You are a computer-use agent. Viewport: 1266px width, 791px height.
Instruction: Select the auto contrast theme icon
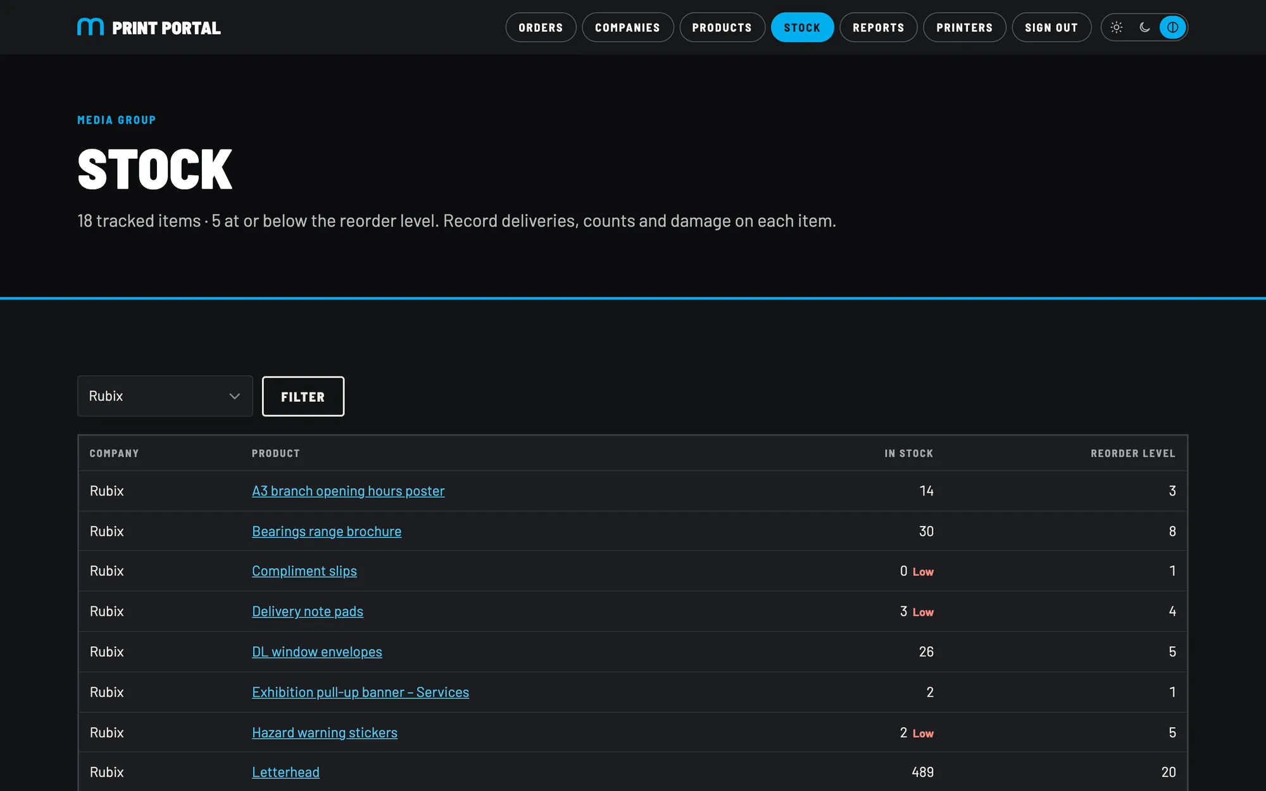tap(1172, 27)
